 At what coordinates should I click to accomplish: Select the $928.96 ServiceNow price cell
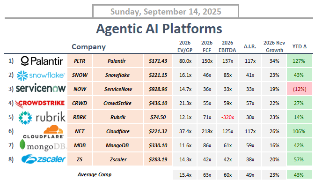158,89
